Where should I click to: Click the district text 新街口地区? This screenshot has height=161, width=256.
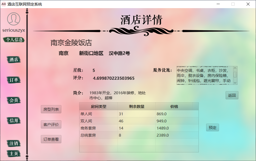(91, 53)
